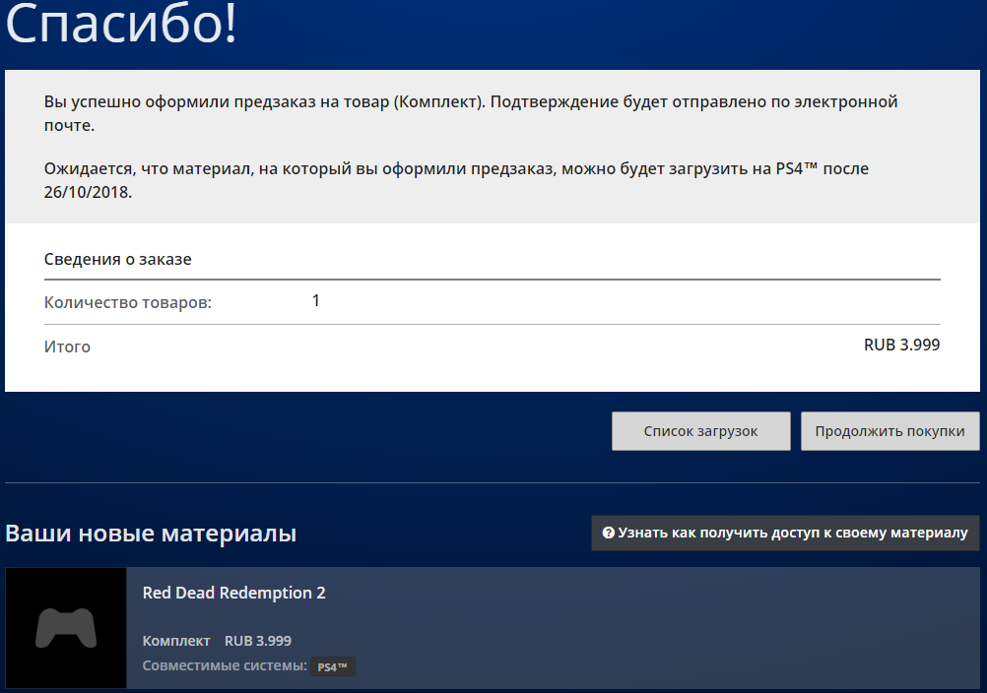Click the Сведения о заказе section header
This screenshot has width=987, height=693.
click(x=117, y=260)
